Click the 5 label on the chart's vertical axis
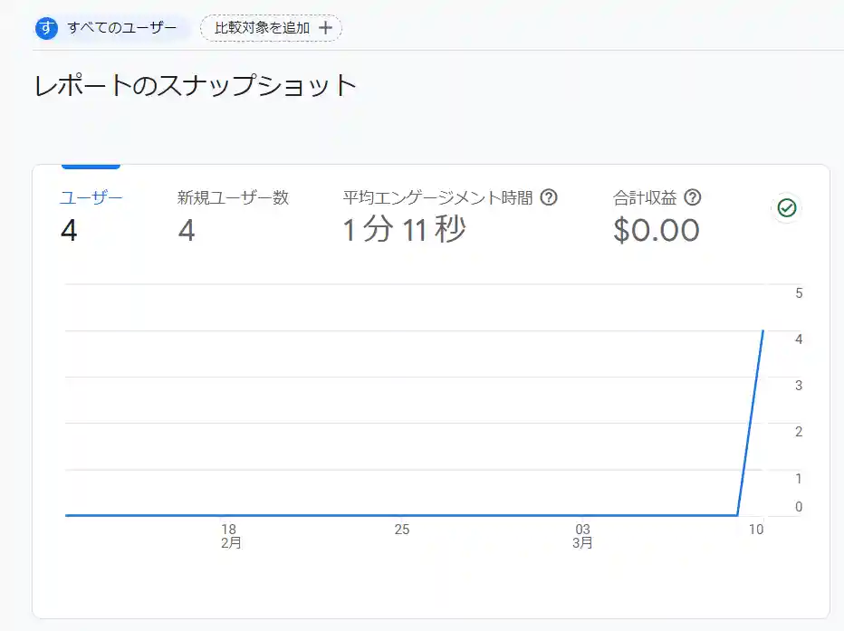Screen dimensions: 844x631 (x=799, y=293)
